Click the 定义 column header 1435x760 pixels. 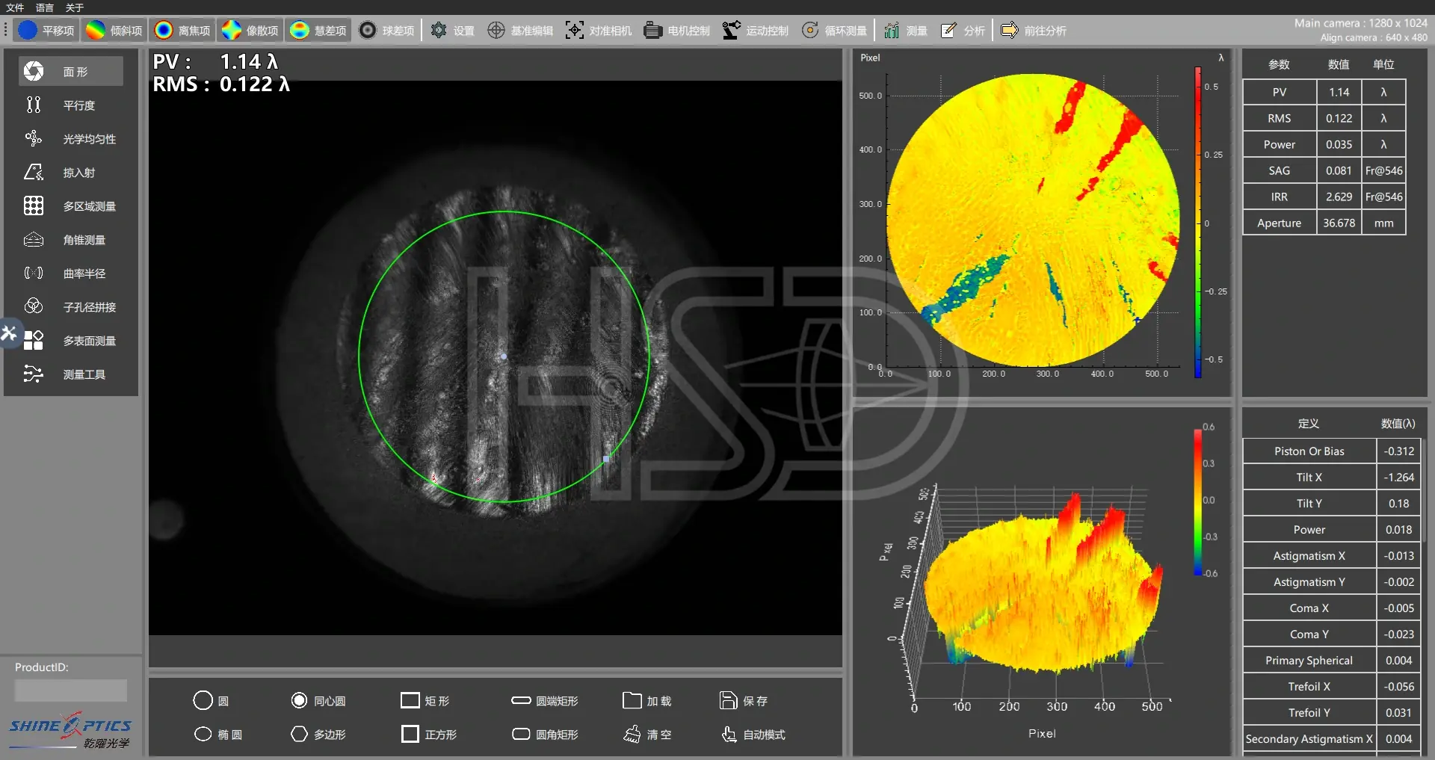1309,424
